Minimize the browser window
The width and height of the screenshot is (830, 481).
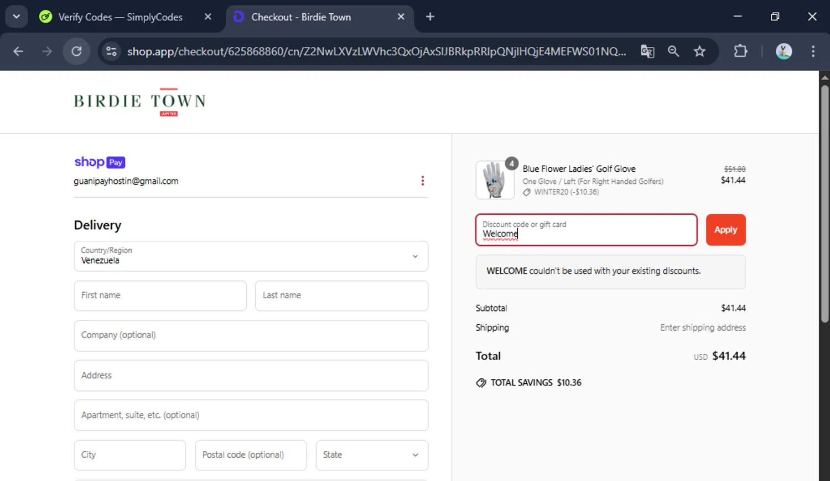point(738,17)
